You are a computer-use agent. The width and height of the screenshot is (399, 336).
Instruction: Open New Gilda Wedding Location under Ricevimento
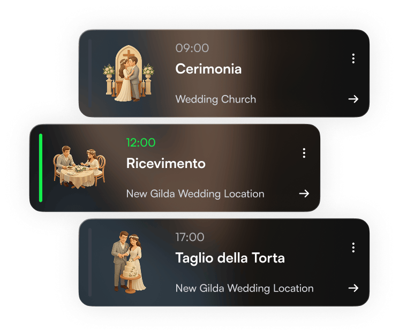[195, 194]
